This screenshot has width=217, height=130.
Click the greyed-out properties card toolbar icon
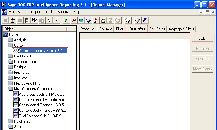click(20, 20)
